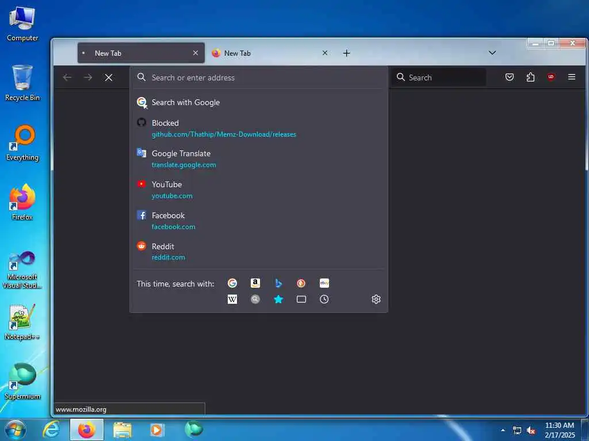Open the Pocket save icon
This screenshot has width=589, height=441.
click(x=510, y=78)
